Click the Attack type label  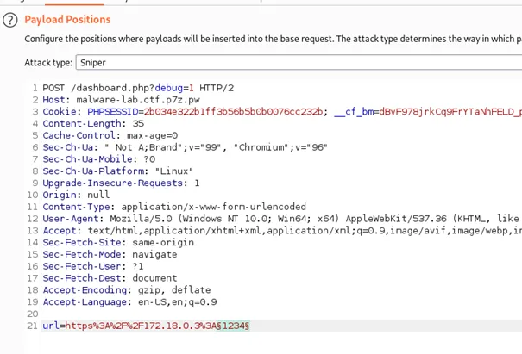(48, 63)
